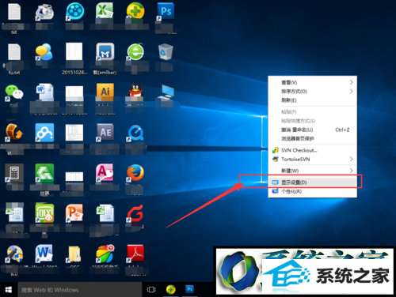Select the QQ penguin icon
The width and height of the screenshot is (396, 297).
pos(135,92)
